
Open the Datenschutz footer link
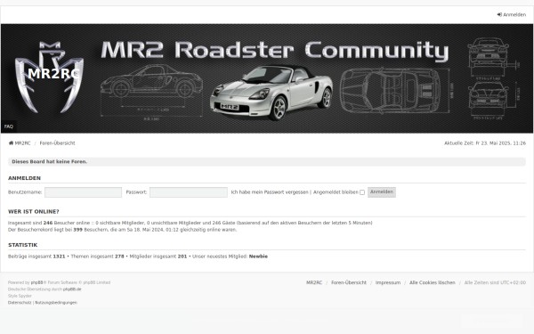[x=20, y=303]
